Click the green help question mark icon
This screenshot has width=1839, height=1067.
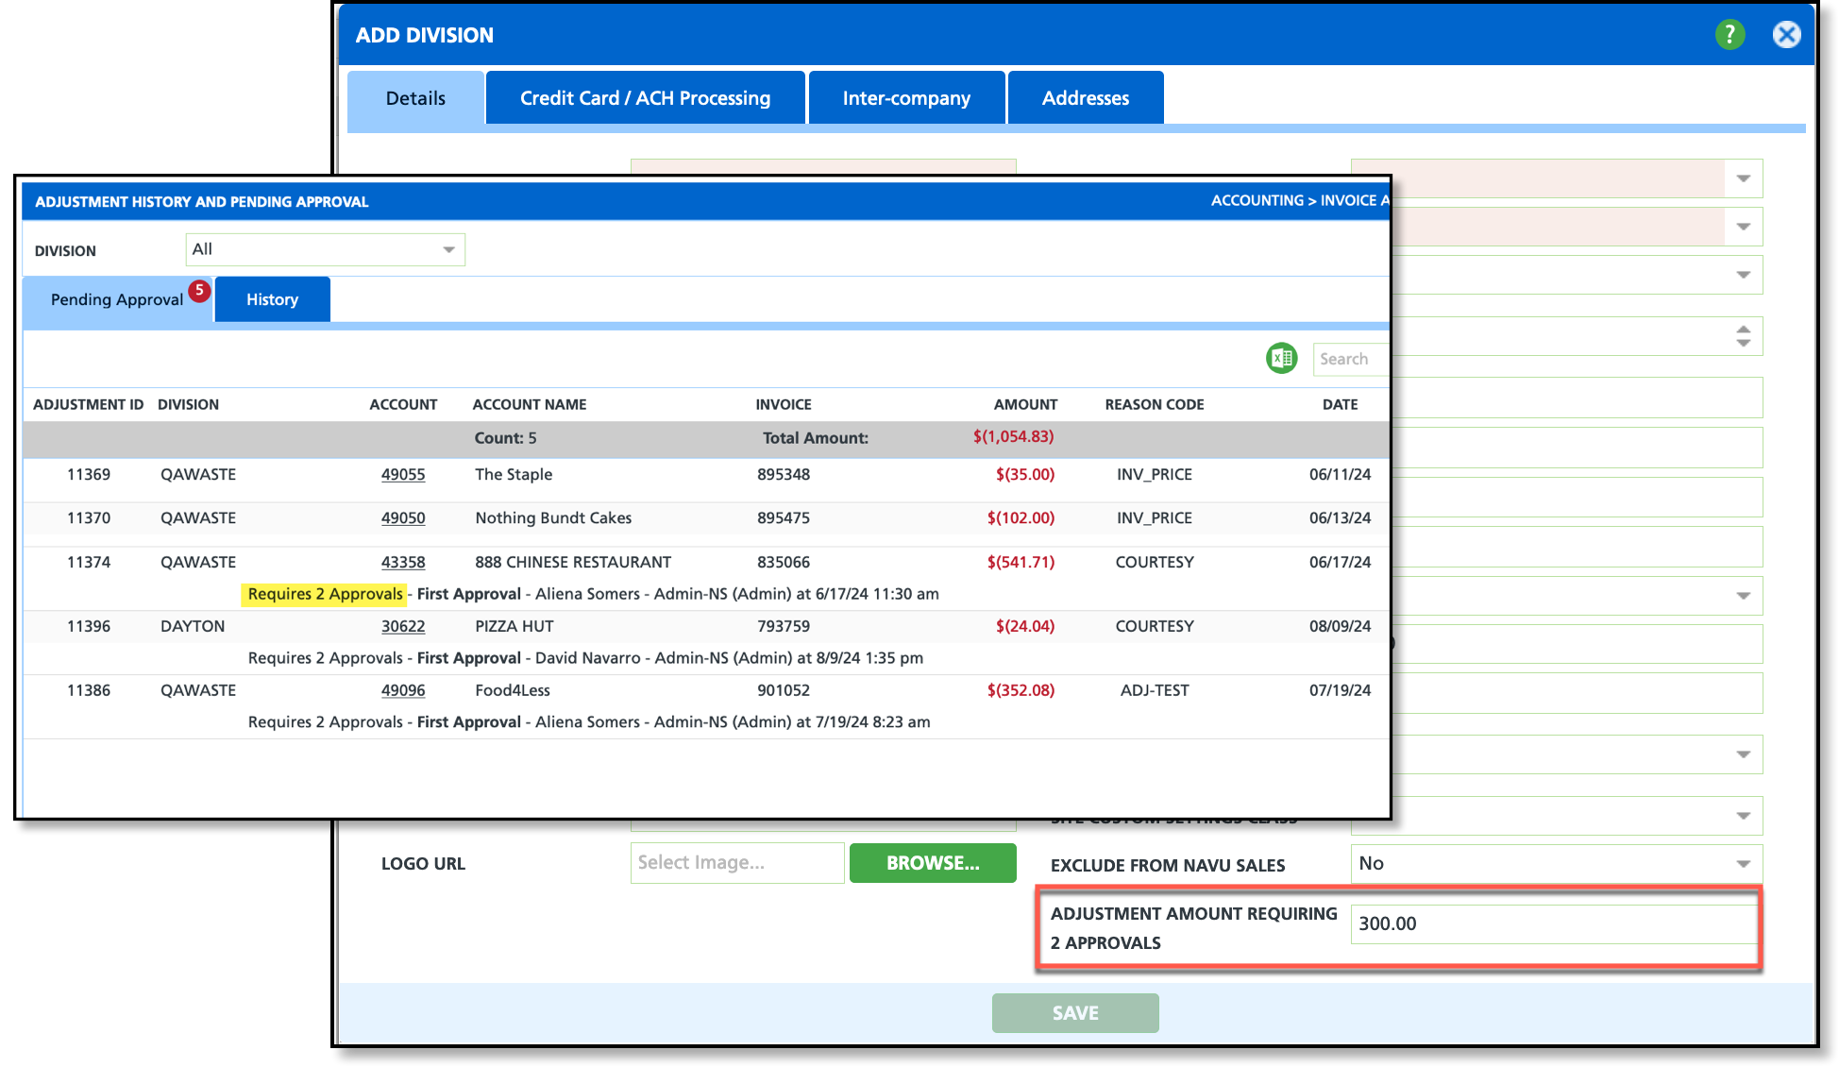[1729, 35]
